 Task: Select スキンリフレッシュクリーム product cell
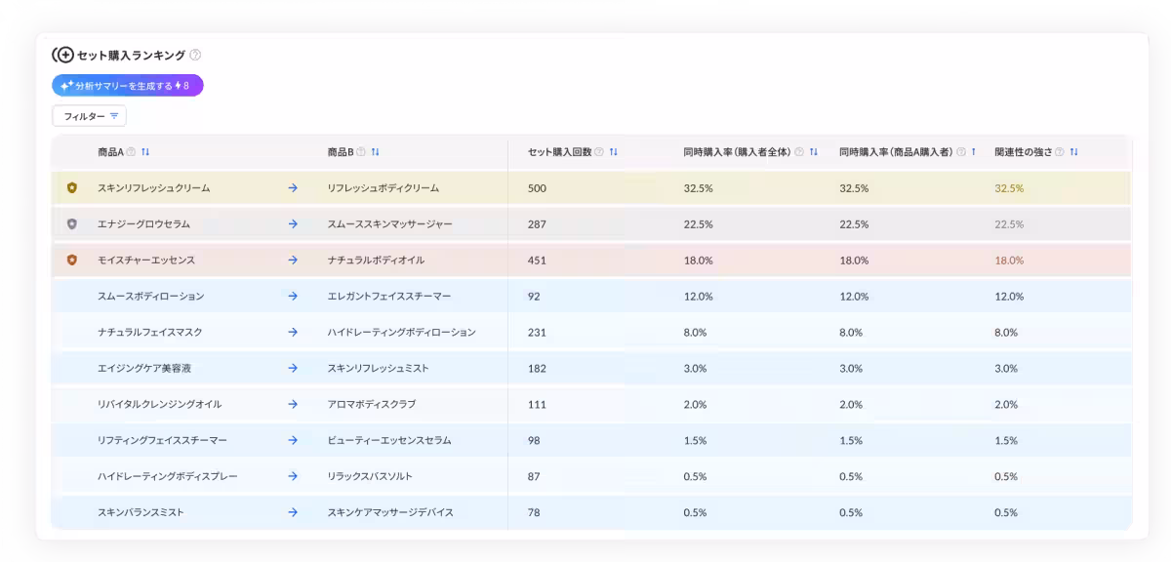coord(153,187)
